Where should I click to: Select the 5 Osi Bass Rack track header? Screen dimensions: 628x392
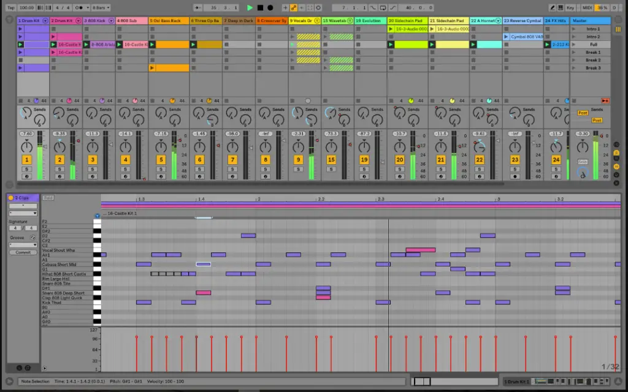click(169, 20)
